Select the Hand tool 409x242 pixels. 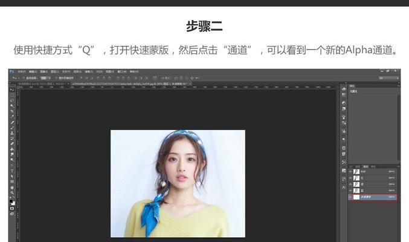(12, 188)
